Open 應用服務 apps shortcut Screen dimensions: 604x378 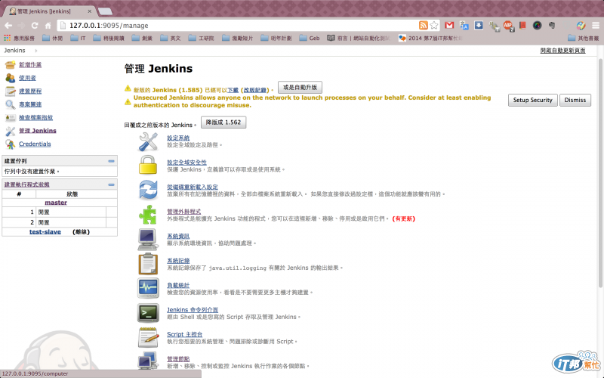(20, 38)
